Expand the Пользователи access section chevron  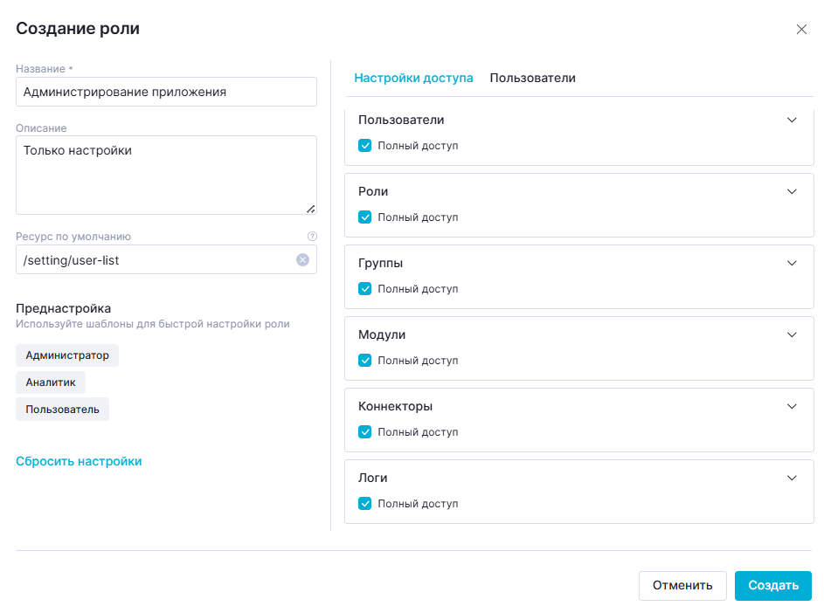click(x=793, y=120)
